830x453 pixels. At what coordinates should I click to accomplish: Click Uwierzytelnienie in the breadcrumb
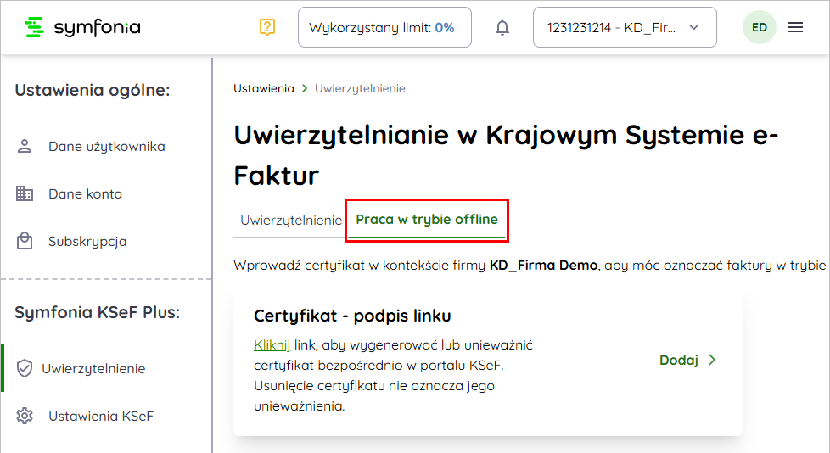point(360,88)
